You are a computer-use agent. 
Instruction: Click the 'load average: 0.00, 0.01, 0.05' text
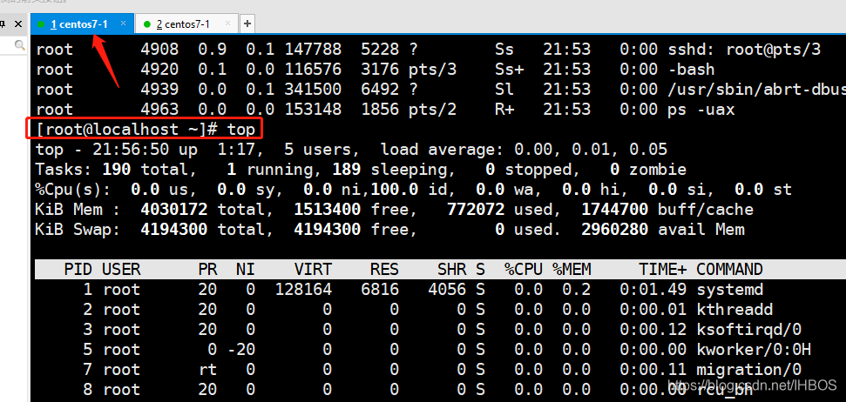pyautogui.click(x=524, y=150)
